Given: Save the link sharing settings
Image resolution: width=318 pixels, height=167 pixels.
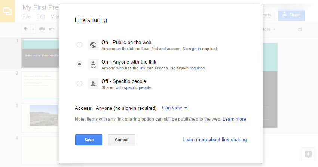Looking at the screenshot, I should tap(89, 140).
